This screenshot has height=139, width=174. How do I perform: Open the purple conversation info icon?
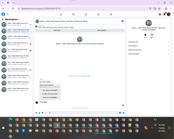click(x=122, y=21)
